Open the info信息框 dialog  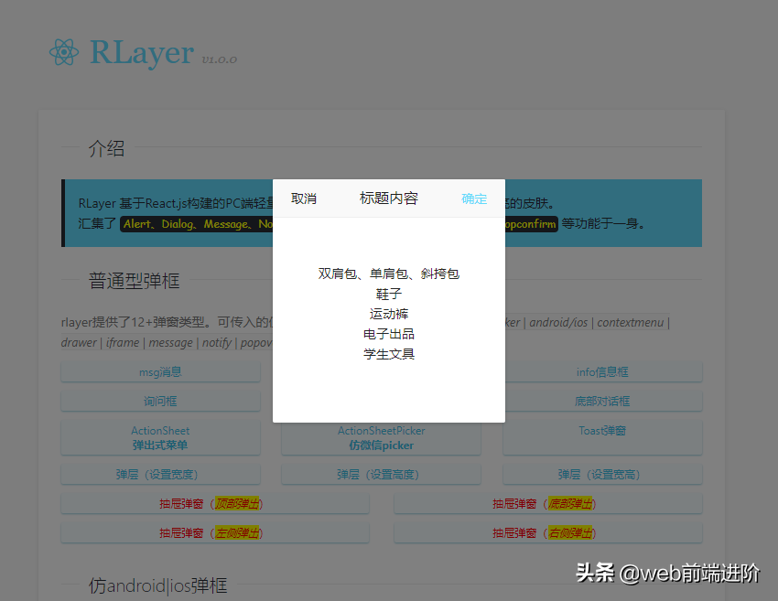pos(601,371)
